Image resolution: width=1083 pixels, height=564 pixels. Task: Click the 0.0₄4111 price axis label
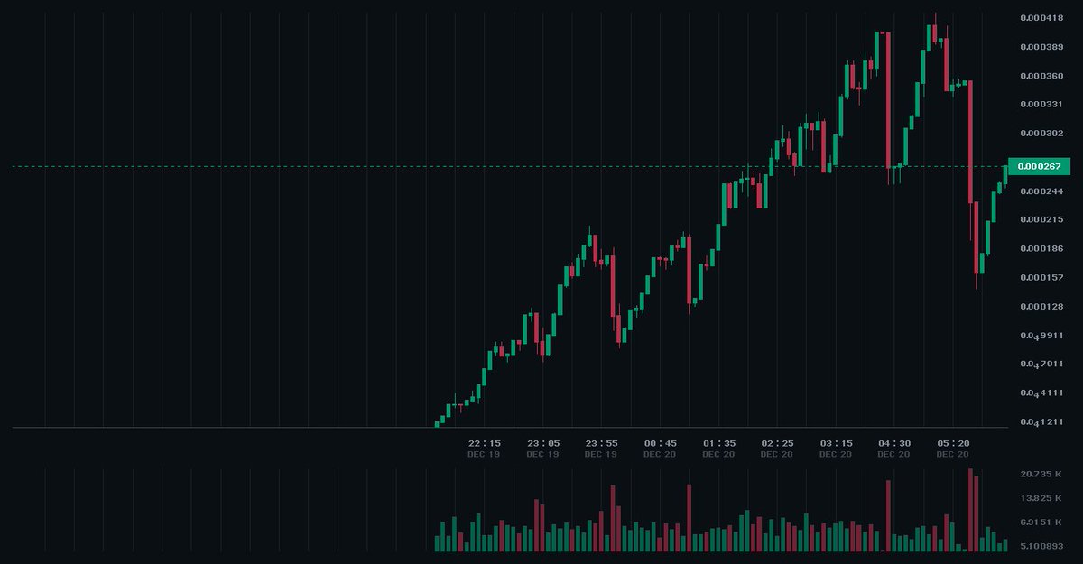1041,393
